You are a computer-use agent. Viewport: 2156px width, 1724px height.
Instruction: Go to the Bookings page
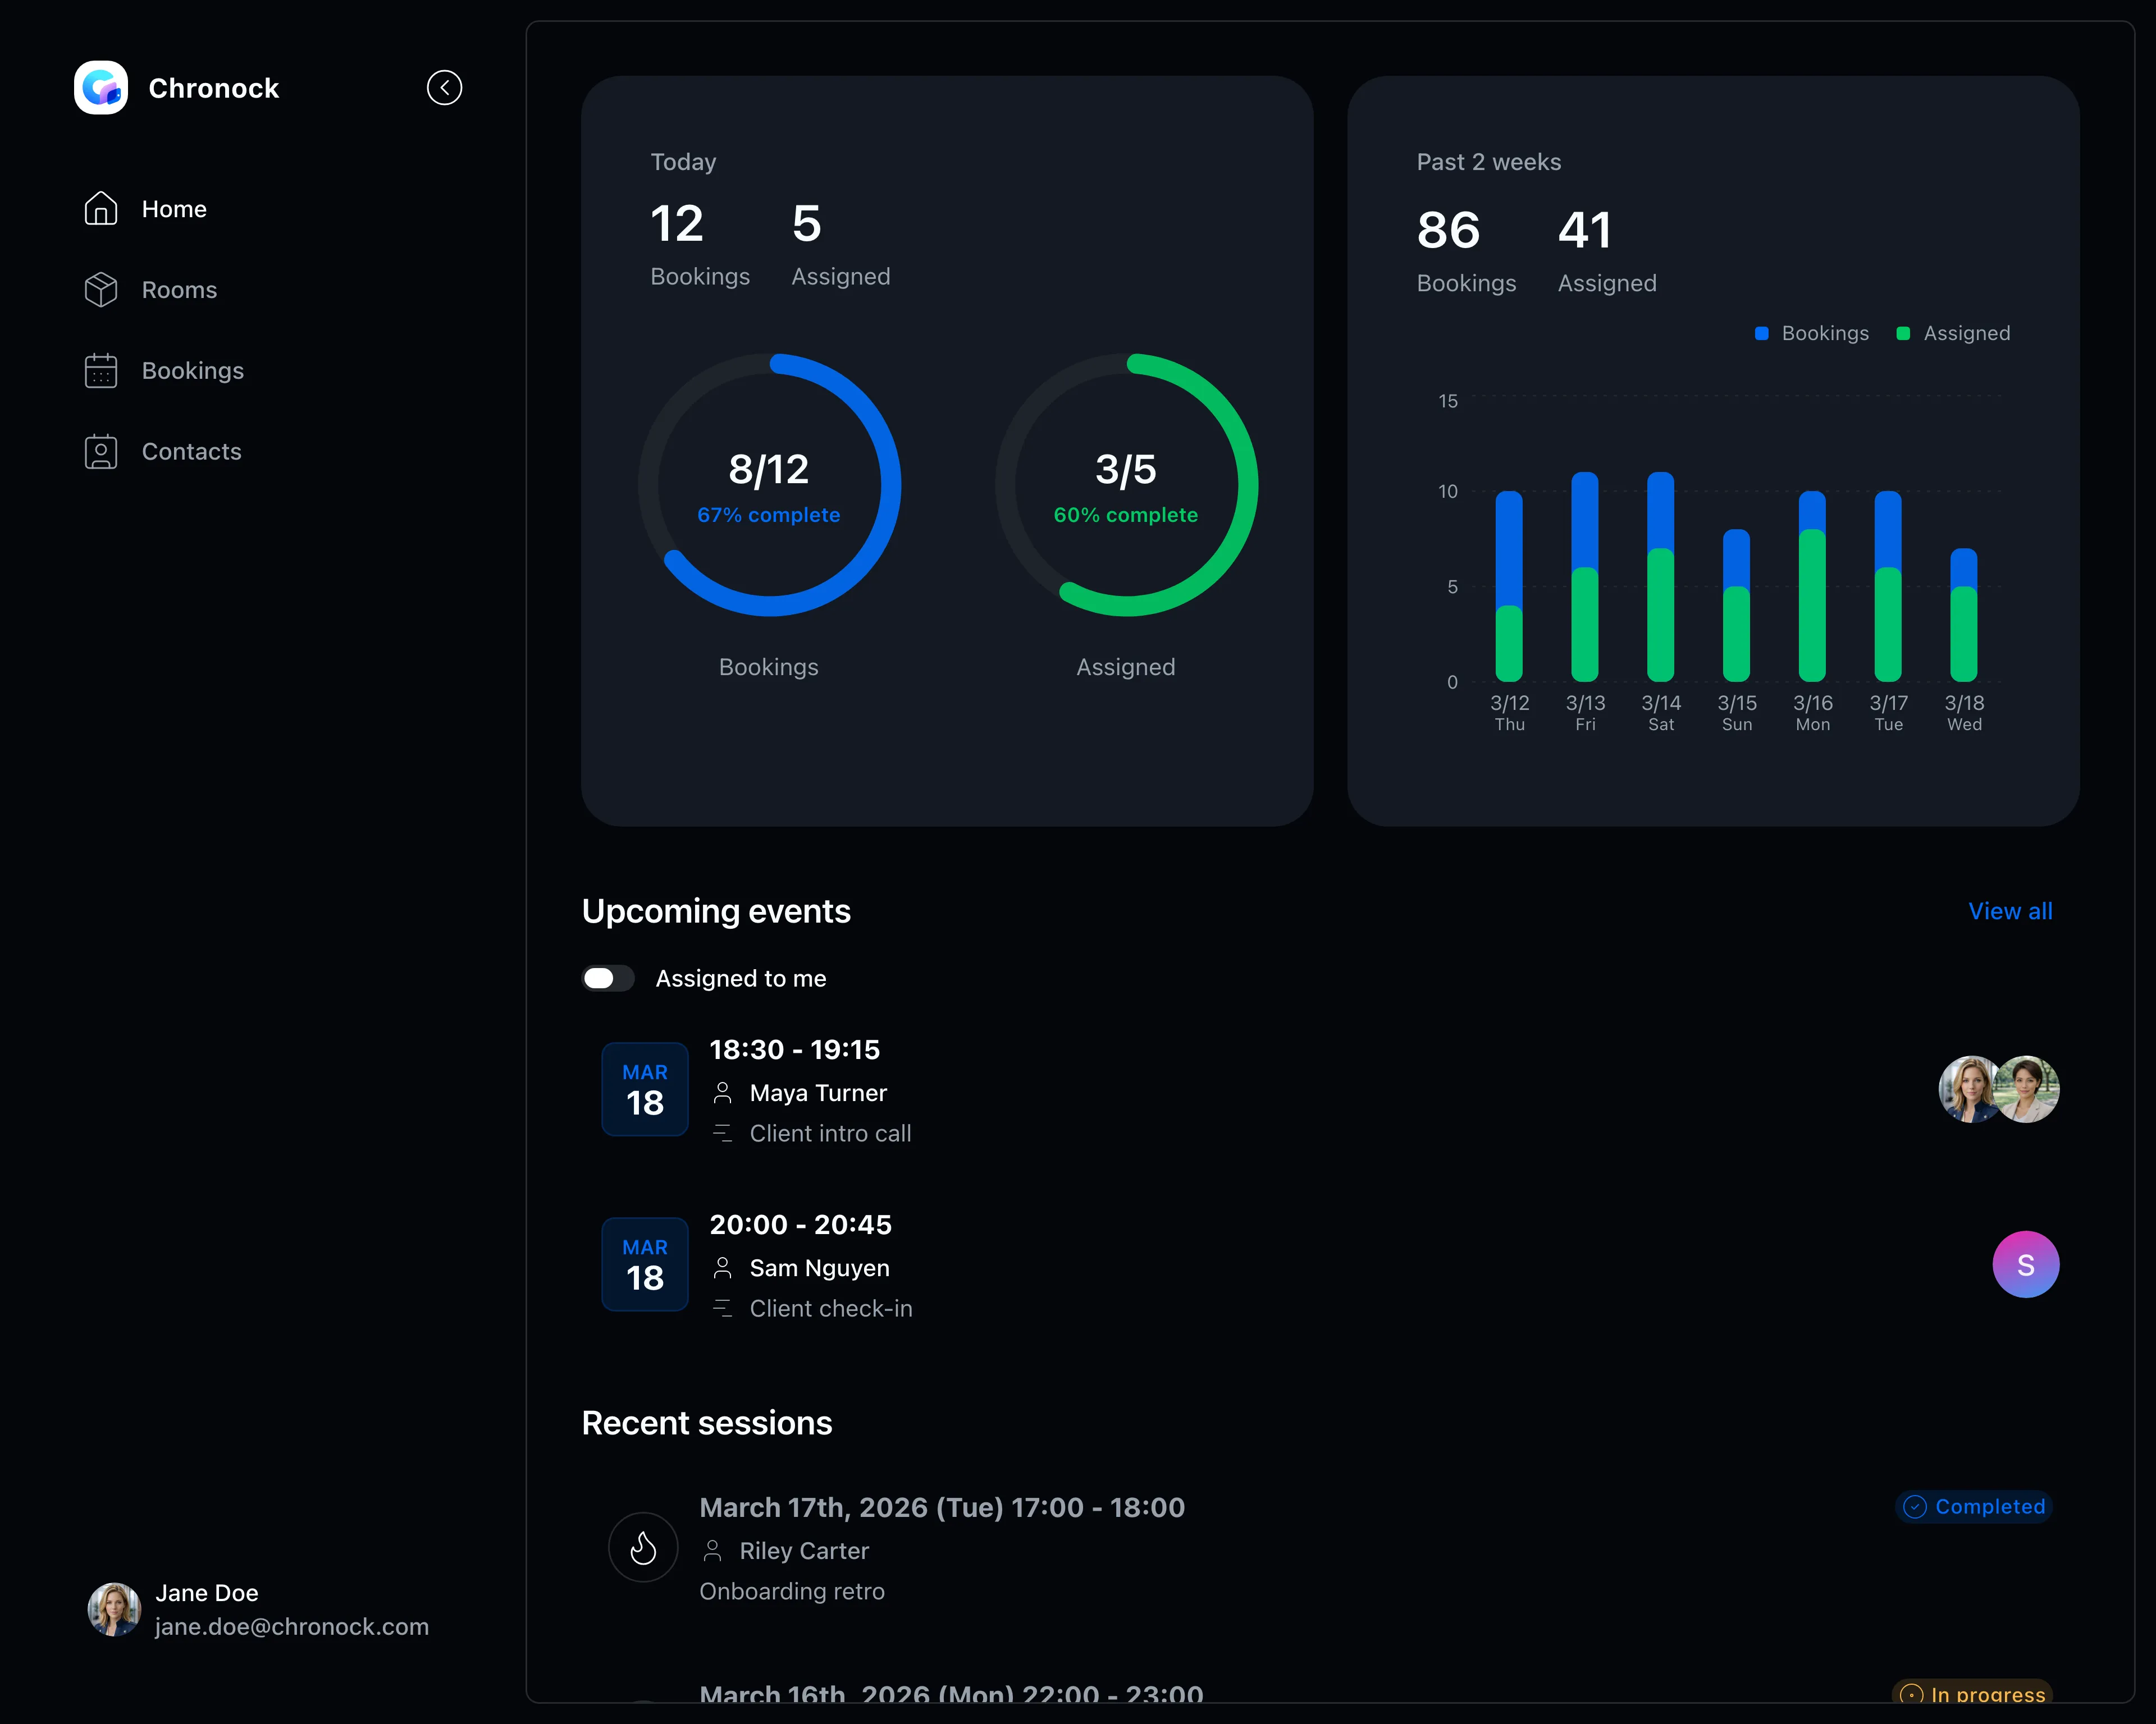[x=193, y=371]
